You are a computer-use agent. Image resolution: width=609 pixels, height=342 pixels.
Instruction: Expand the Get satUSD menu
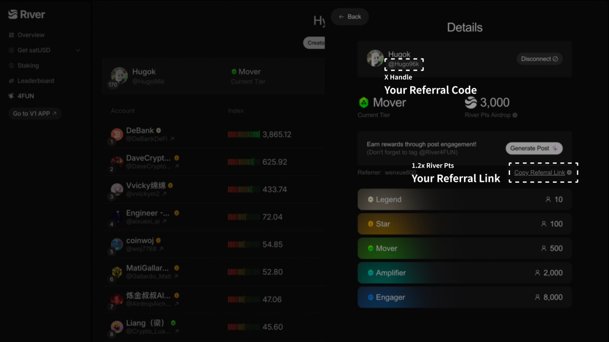click(45, 50)
